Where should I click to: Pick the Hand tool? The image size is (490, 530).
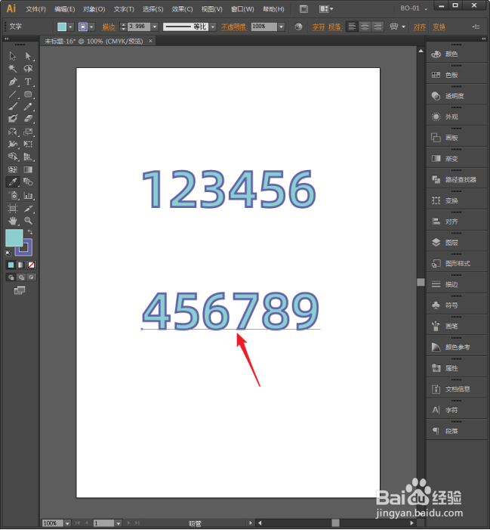pos(13,221)
